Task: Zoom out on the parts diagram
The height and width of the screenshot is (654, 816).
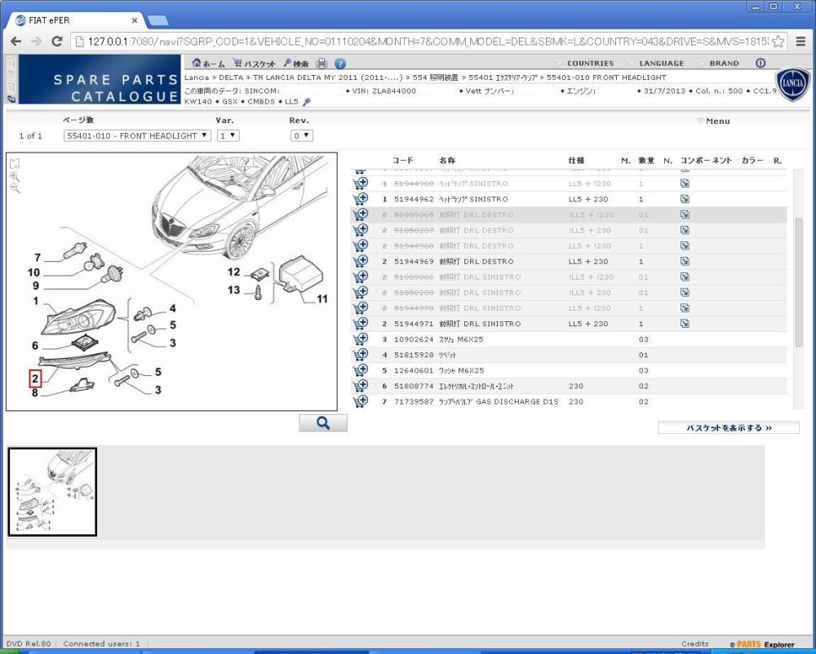Action: tap(15, 188)
